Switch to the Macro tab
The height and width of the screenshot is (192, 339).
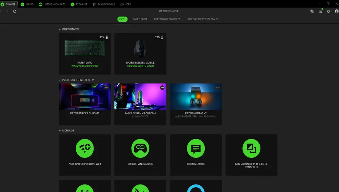click(x=27, y=4)
